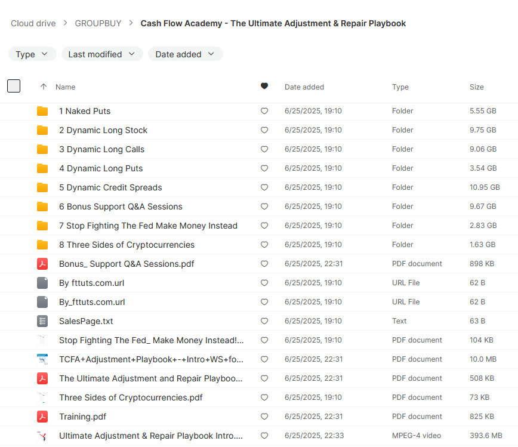Favorite the 3 Dynamic Long Calls folder
The width and height of the screenshot is (518, 447).
(264, 149)
